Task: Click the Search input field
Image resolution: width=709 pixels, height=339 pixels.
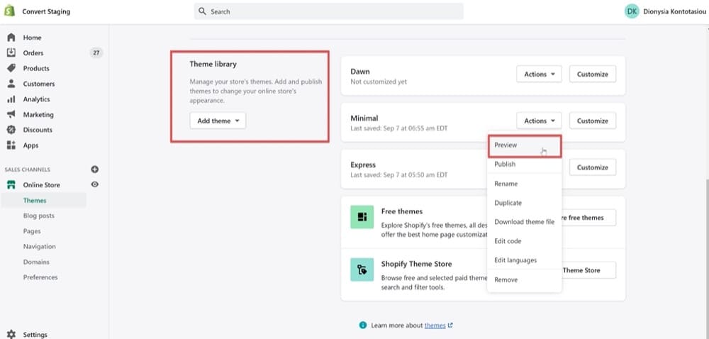Action: tap(328, 11)
